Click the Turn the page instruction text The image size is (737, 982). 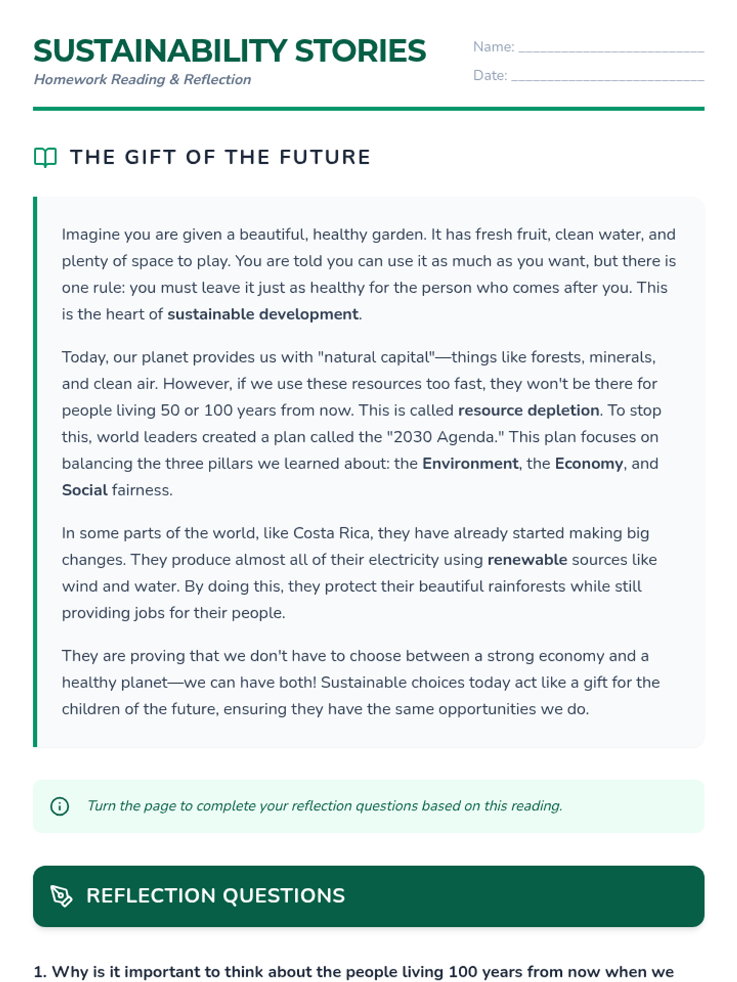[325, 806]
